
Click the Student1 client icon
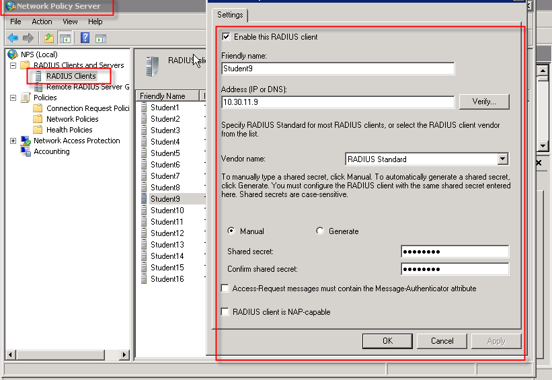click(144, 107)
